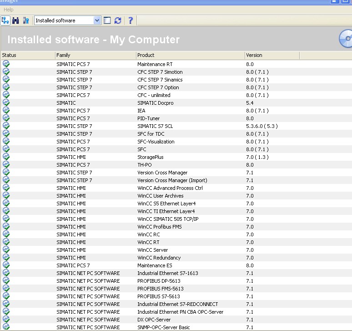Select Industrial Ethernet PN CBA OPC-Server

click(x=180, y=312)
